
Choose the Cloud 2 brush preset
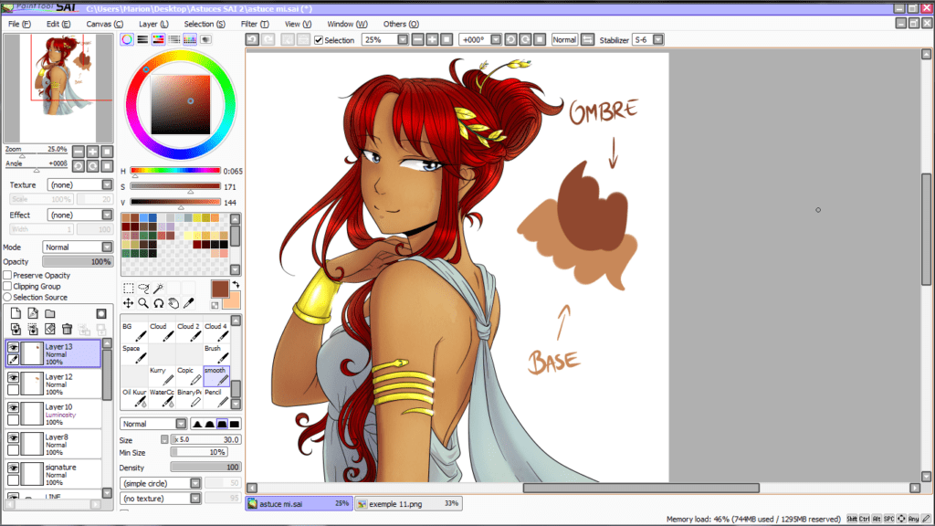(x=189, y=332)
